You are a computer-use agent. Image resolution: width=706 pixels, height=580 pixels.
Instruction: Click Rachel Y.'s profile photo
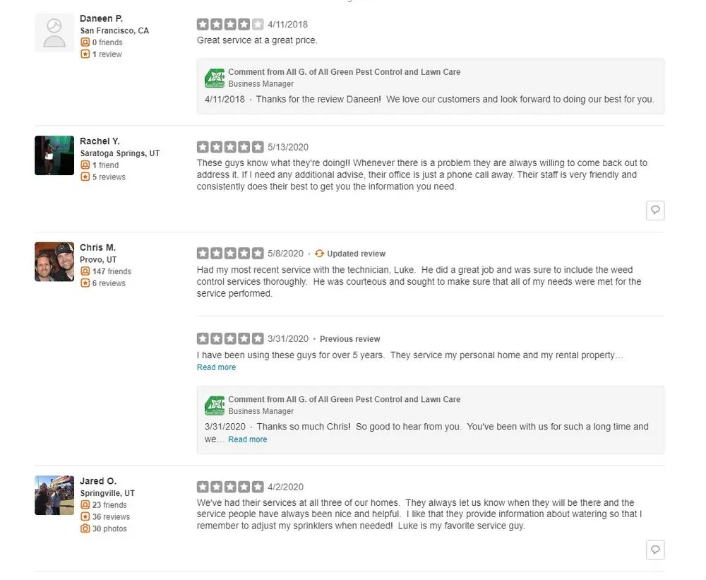point(54,155)
